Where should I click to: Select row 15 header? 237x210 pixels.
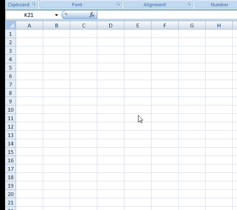11,152
